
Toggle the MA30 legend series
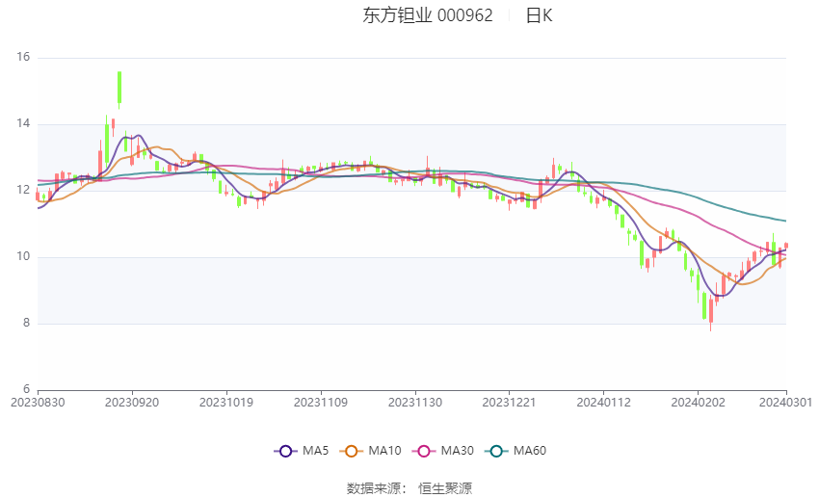pyautogui.click(x=443, y=451)
